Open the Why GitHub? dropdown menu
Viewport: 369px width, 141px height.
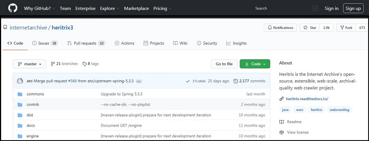coord(39,8)
